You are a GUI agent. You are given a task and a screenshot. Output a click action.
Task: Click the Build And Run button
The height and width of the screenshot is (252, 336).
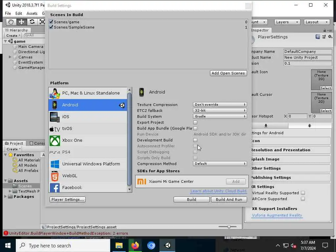pos(229,199)
